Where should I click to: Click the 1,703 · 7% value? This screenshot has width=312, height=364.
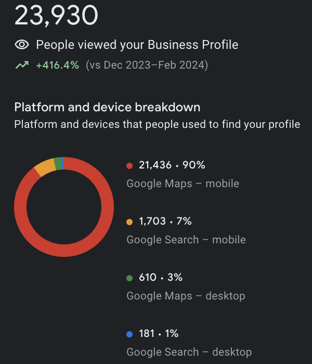165,222
